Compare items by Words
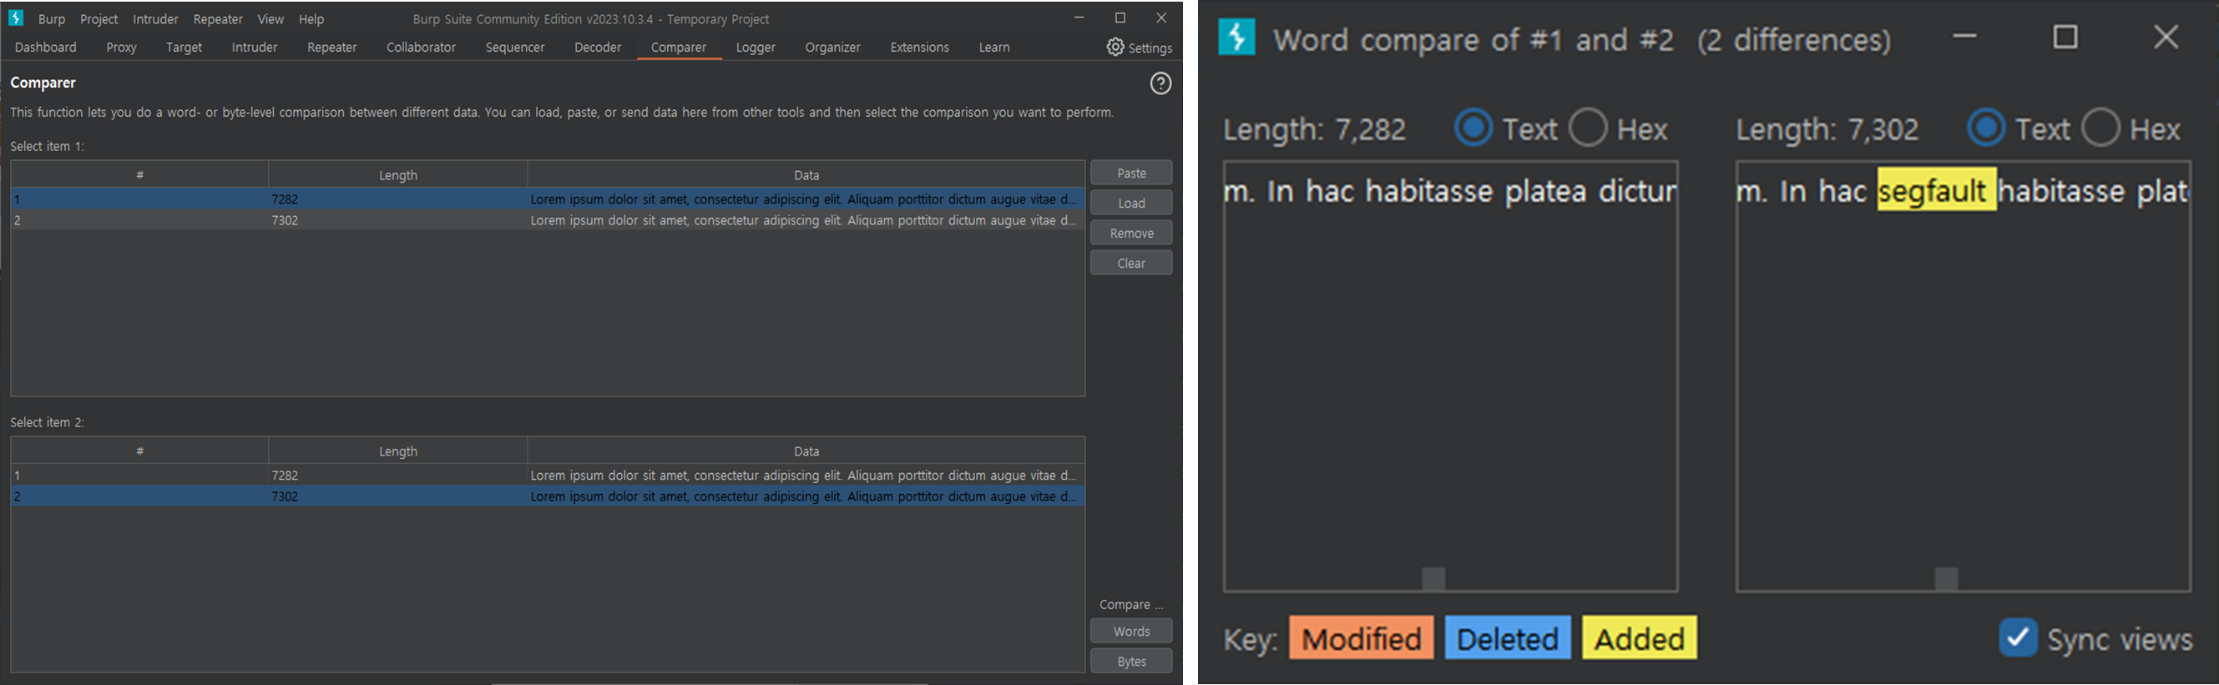This screenshot has width=2219, height=685. click(1132, 631)
